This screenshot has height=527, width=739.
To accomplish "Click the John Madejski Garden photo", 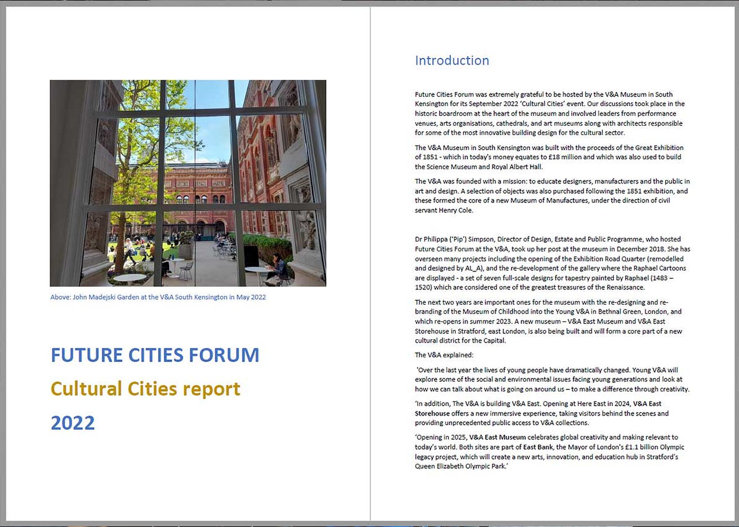I will [188, 183].
